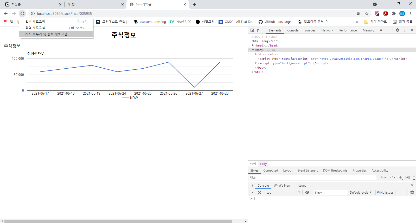The width and height of the screenshot is (416, 223).
Task: Close the 백창훈 tab
Action: coord(60,4)
